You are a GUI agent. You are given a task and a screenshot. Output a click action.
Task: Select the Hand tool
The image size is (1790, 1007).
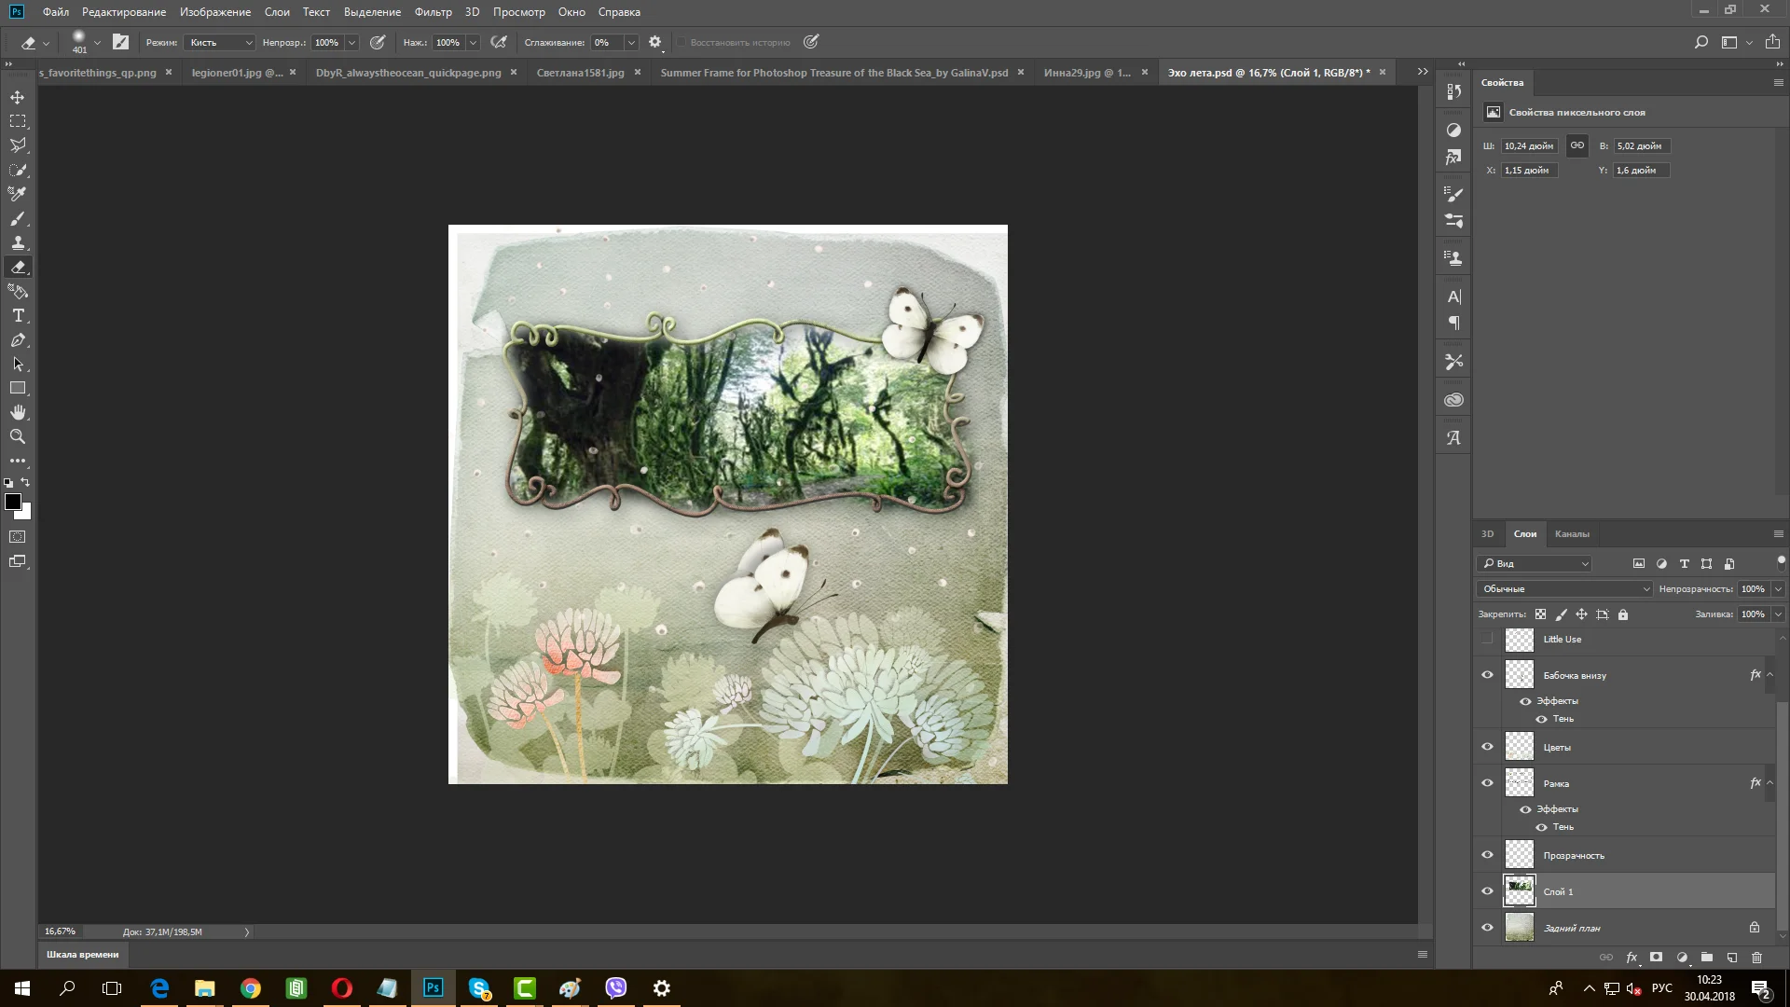[18, 412]
